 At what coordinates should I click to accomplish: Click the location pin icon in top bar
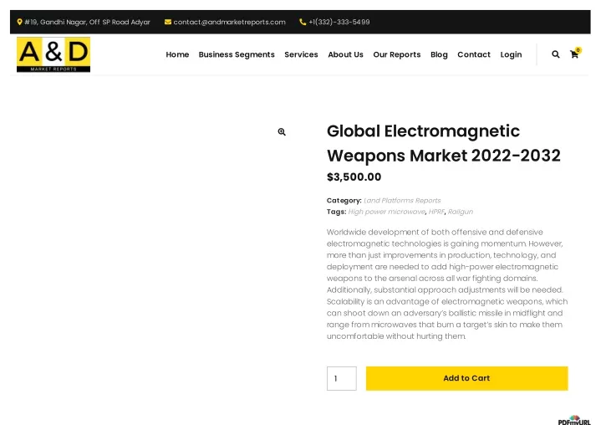(19, 22)
